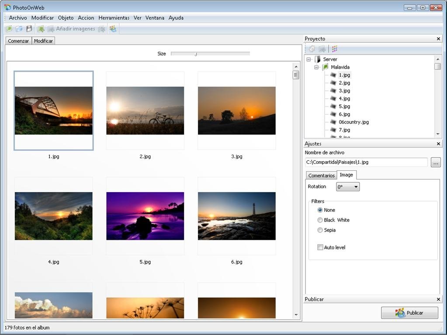
Task: Select the Sepia filter radio button
Action: click(320, 230)
